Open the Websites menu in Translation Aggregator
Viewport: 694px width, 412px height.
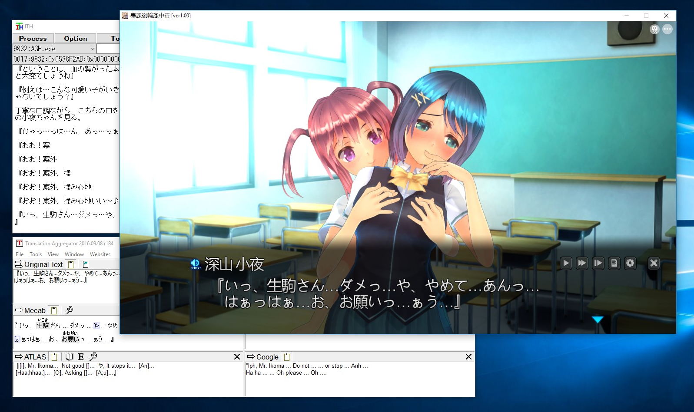coord(100,254)
